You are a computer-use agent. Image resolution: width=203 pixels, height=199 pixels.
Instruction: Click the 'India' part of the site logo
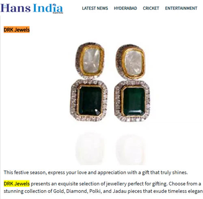48,8
